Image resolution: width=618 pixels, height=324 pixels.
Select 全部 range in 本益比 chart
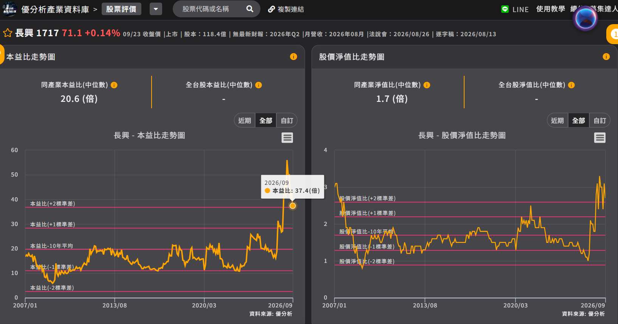pyautogui.click(x=266, y=120)
